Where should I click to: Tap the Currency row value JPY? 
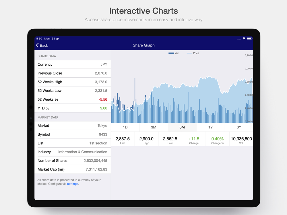104,64
